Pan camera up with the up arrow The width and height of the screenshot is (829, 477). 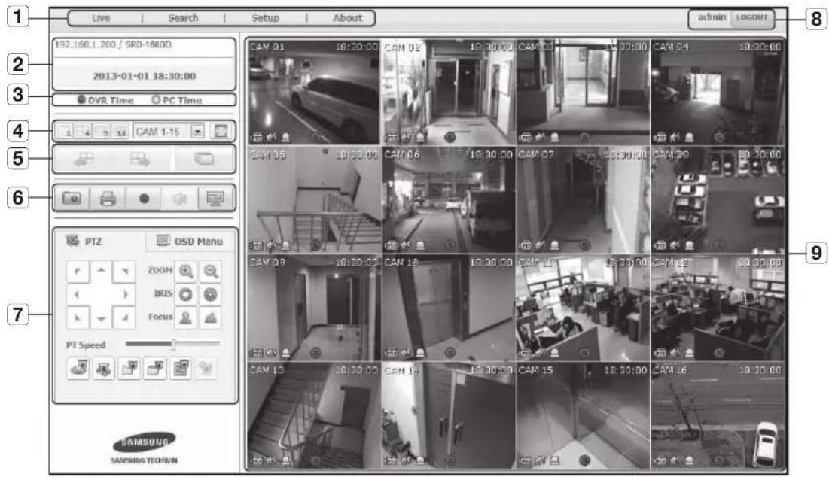click(101, 271)
